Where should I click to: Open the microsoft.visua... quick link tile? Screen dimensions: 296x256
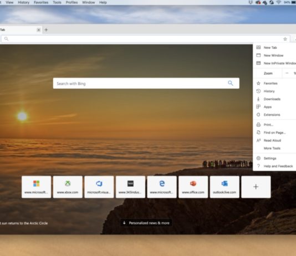(x=99, y=187)
